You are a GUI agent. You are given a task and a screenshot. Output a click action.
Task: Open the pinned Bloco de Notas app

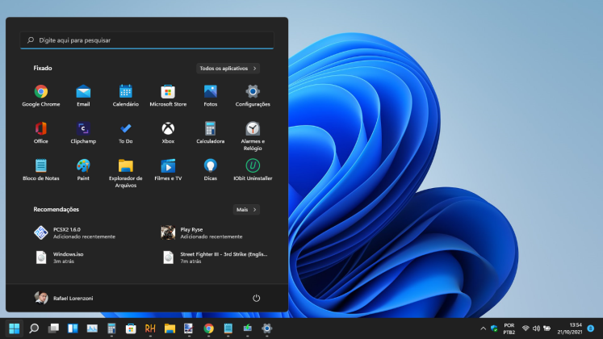pos(40,169)
